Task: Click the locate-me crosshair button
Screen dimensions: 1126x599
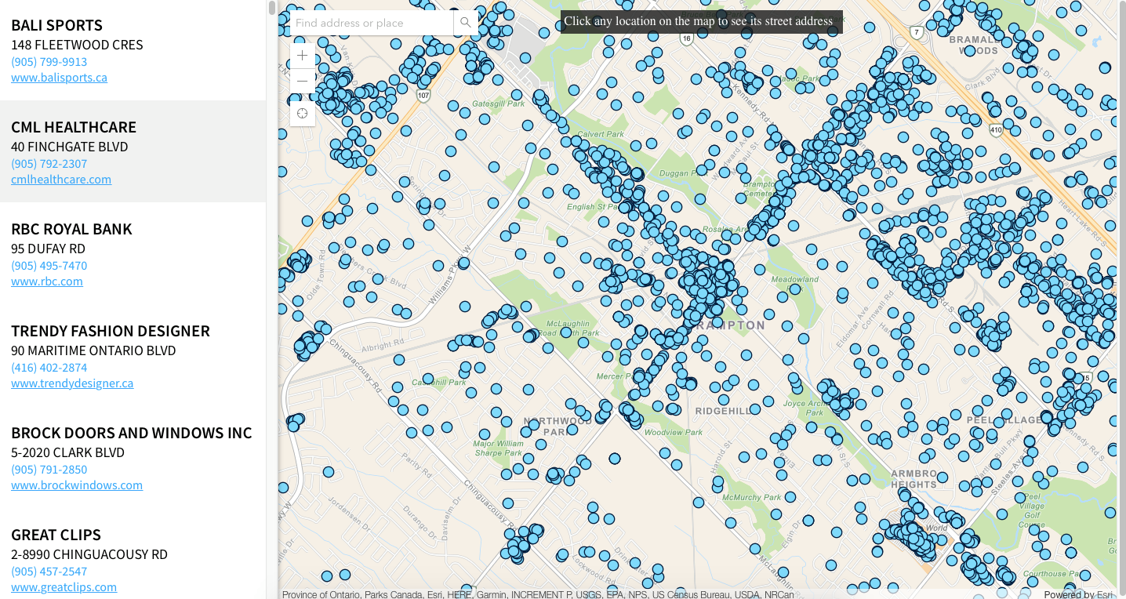Action: pos(303,114)
